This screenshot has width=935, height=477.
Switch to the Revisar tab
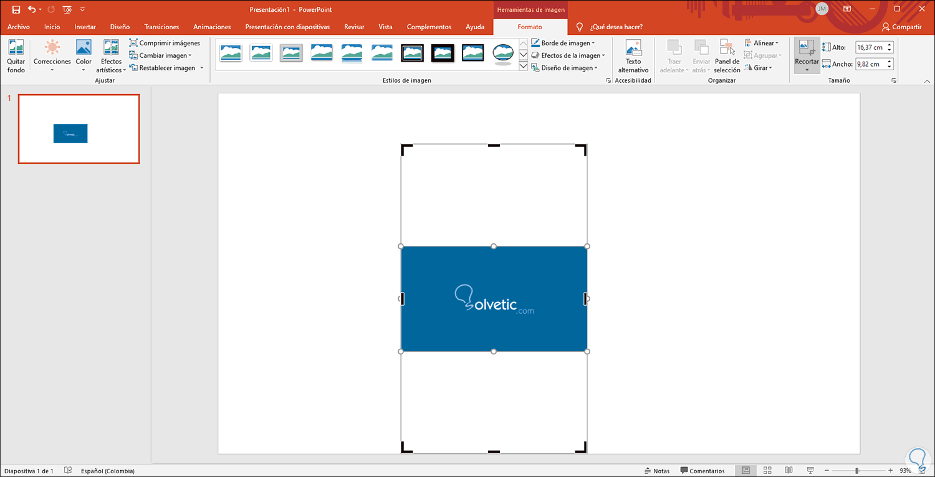354,27
